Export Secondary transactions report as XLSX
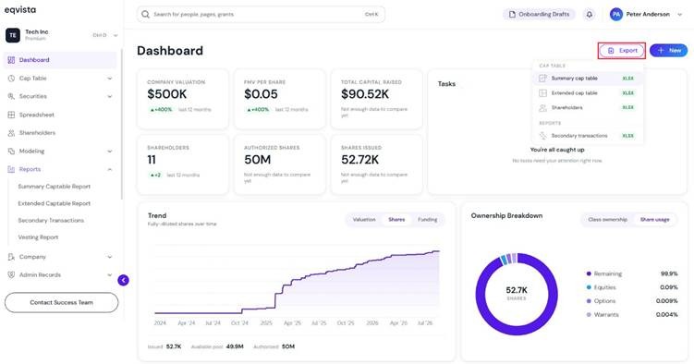Screen dimensions: 694x364 [x=588, y=136]
